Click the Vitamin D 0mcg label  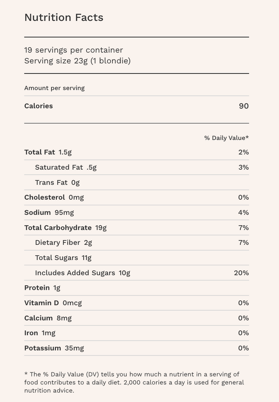pyautogui.click(x=53, y=303)
